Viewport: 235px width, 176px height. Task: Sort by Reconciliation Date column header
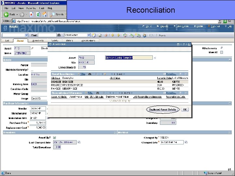[176, 97]
